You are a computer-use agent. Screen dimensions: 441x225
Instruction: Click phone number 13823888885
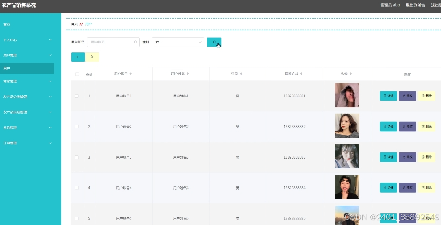[294, 218]
